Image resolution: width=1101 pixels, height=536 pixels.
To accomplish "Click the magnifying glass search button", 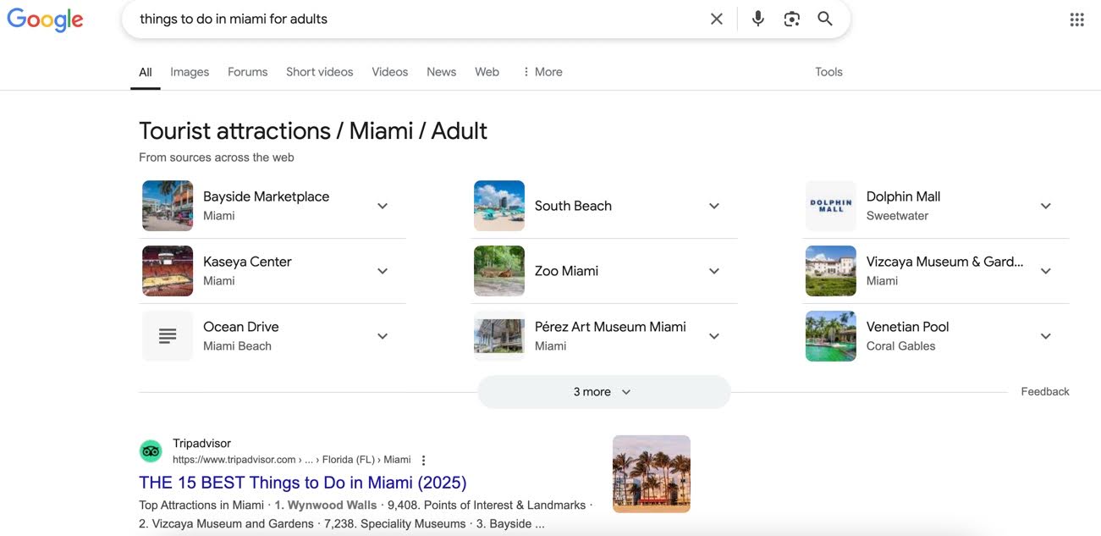I will 825,19.
